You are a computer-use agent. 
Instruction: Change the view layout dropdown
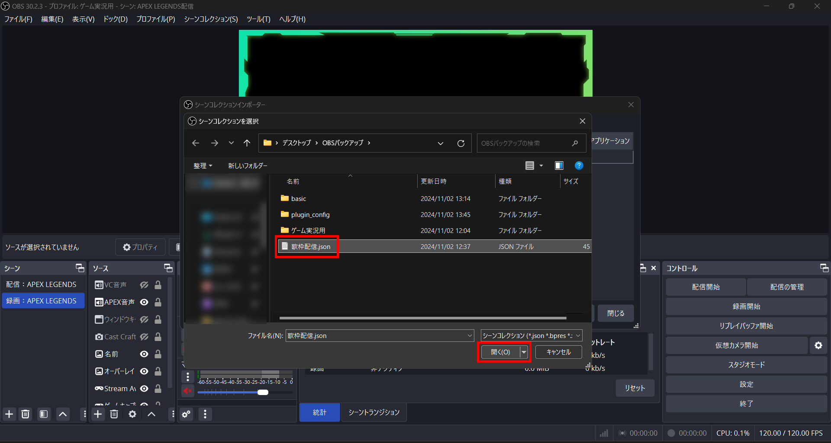[541, 166]
